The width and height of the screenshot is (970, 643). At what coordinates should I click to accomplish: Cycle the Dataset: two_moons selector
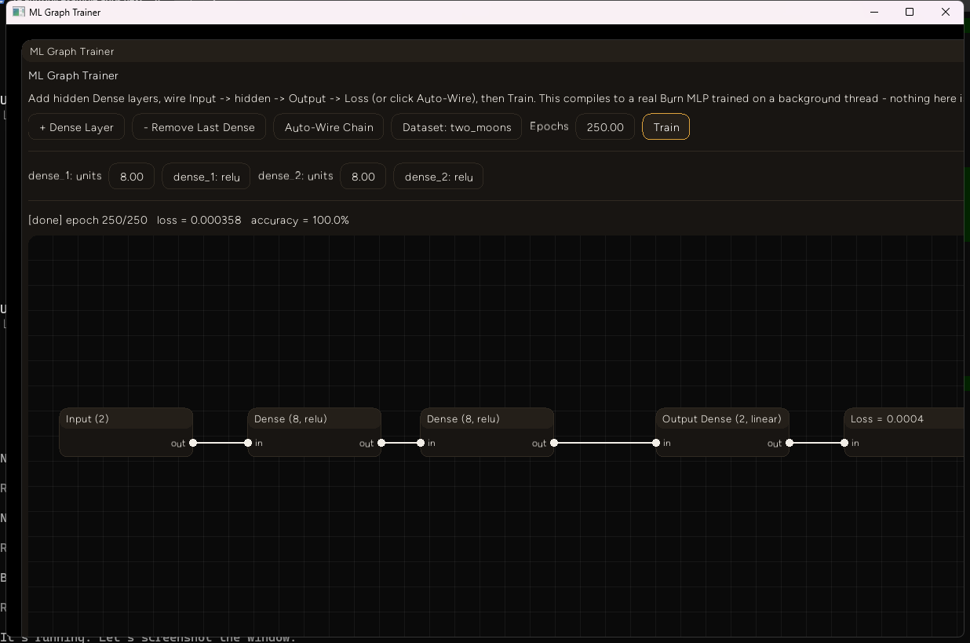click(x=457, y=127)
